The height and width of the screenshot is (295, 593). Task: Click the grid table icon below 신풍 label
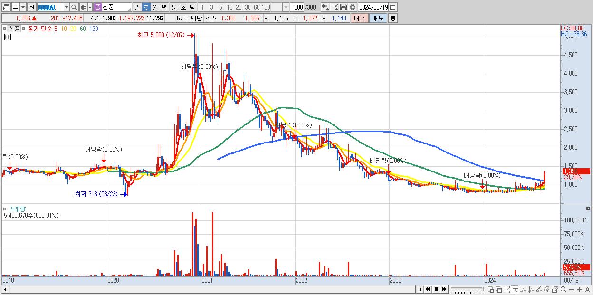[x=9, y=37]
